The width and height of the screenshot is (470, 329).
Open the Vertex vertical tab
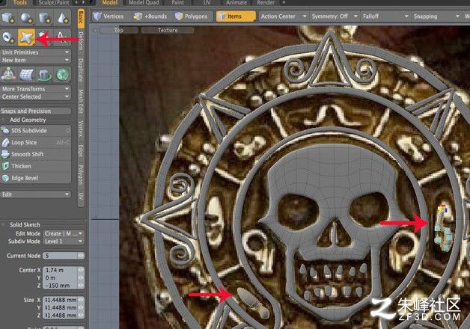point(81,129)
